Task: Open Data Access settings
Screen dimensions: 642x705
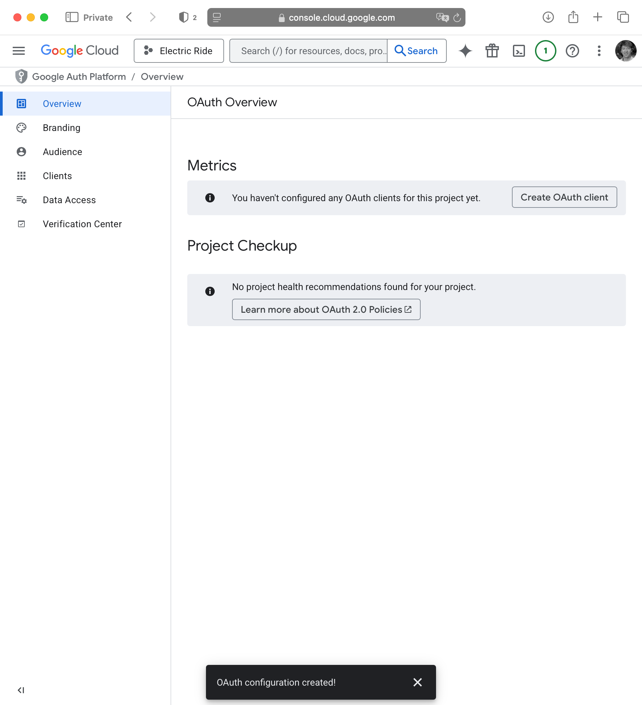Action: tap(69, 200)
